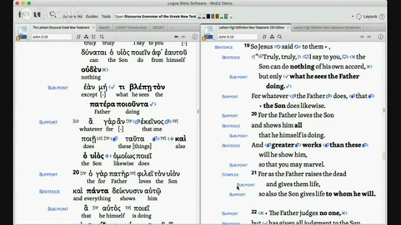Switch to the Search tab
The width and height of the screenshot is (401, 225).
pyautogui.click(x=104, y=27)
